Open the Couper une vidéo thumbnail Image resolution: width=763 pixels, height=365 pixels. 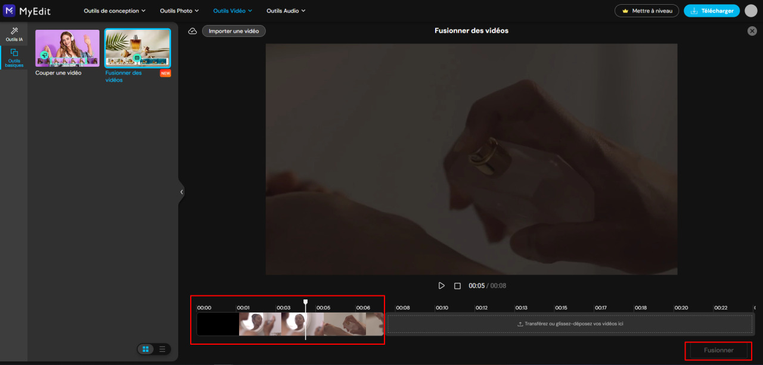click(67, 48)
